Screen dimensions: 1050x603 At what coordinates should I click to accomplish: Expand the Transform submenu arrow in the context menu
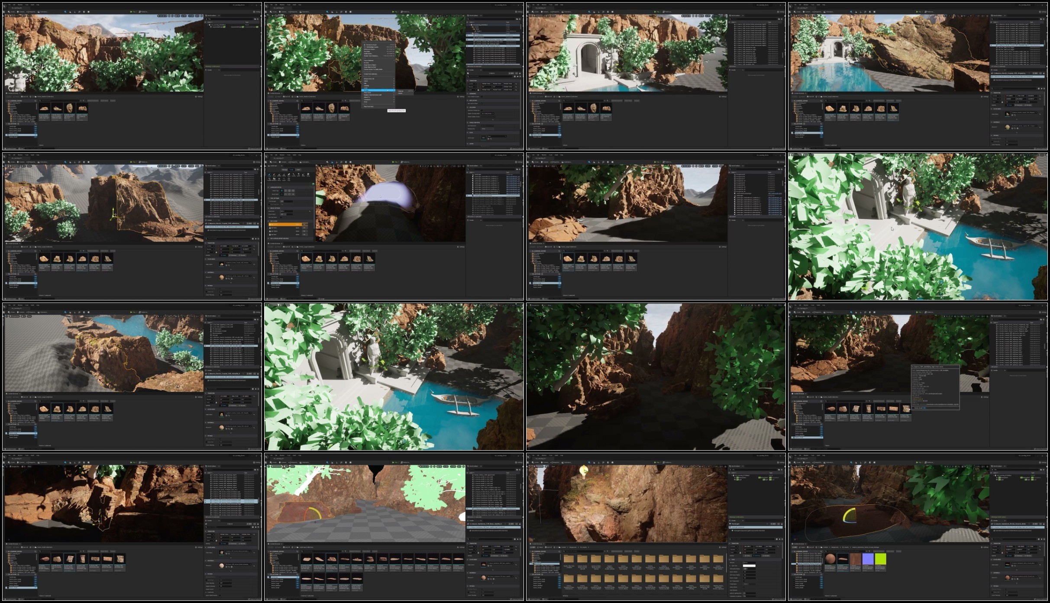point(394,100)
